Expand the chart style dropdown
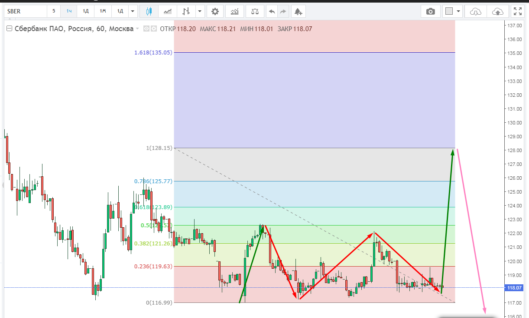 point(199,11)
